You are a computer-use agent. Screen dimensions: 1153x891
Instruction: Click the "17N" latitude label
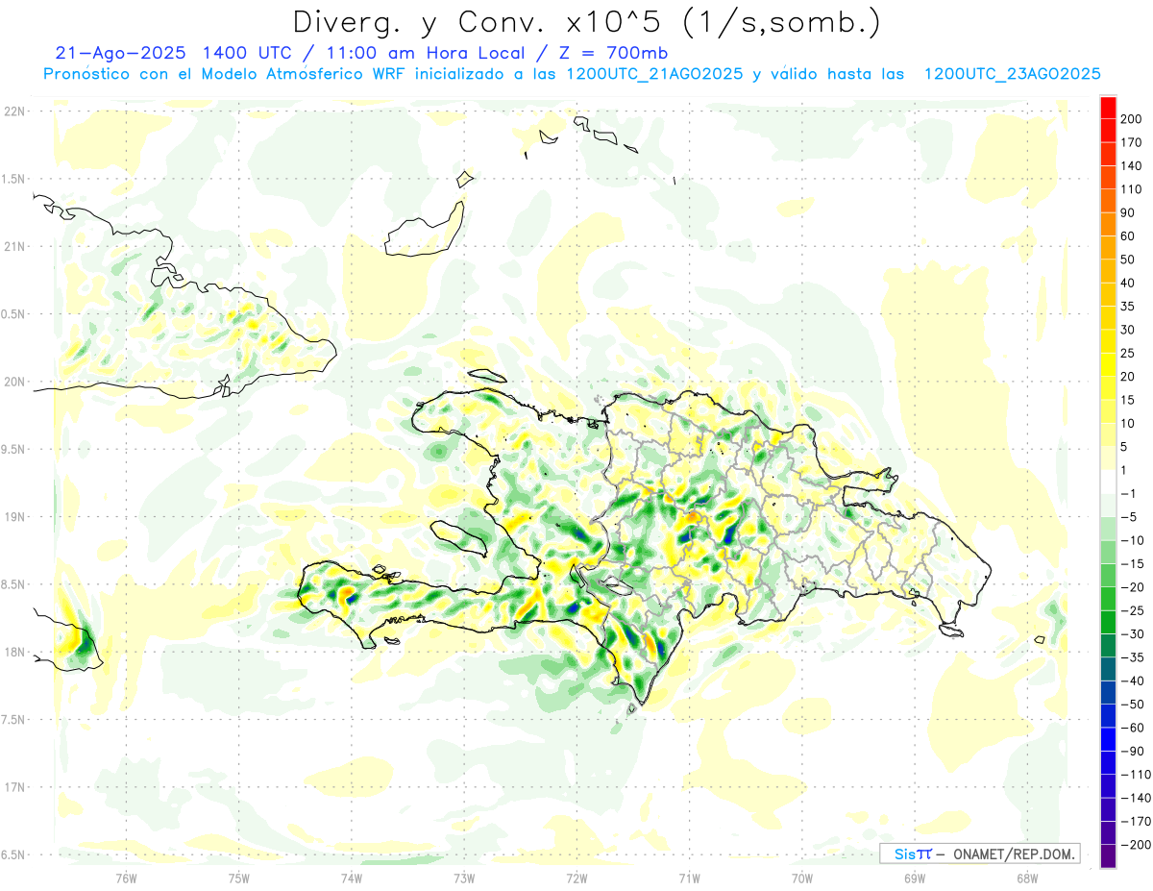(13, 788)
